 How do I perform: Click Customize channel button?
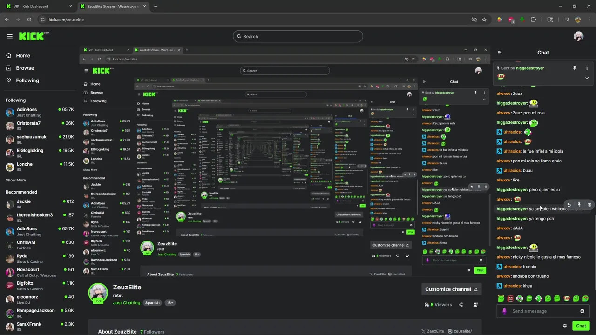pyautogui.click(x=451, y=289)
